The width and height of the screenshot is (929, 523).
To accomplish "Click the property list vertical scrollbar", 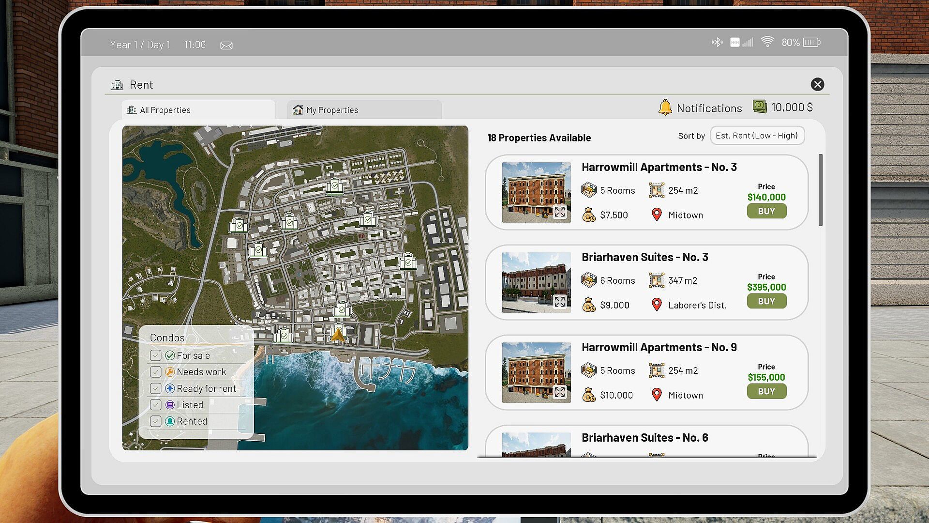I will click(821, 190).
